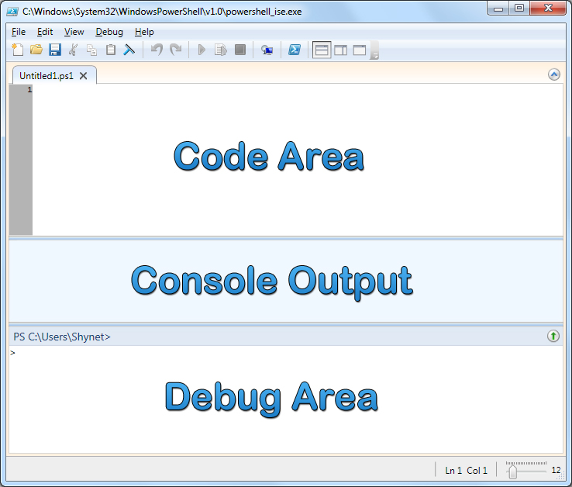Image resolution: width=572 pixels, height=487 pixels.
Task: Save the script using the floppy disk icon
Action: point(54,50)
